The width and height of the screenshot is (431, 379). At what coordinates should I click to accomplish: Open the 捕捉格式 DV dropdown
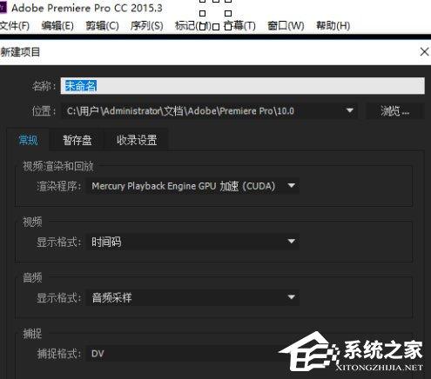coord(185,354)
